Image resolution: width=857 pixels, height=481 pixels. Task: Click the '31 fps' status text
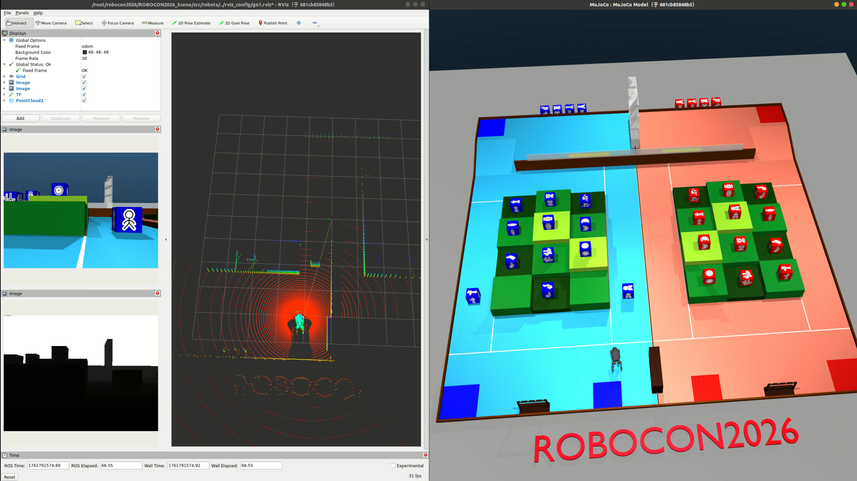[x=415, y=476]
